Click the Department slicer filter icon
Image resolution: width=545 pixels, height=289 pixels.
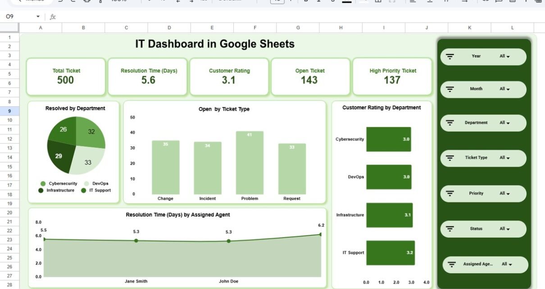450,123
